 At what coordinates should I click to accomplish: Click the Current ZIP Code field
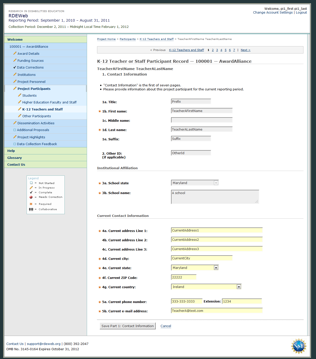point(184,277)
